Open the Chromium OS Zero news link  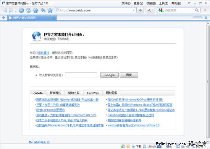(66, 115)
